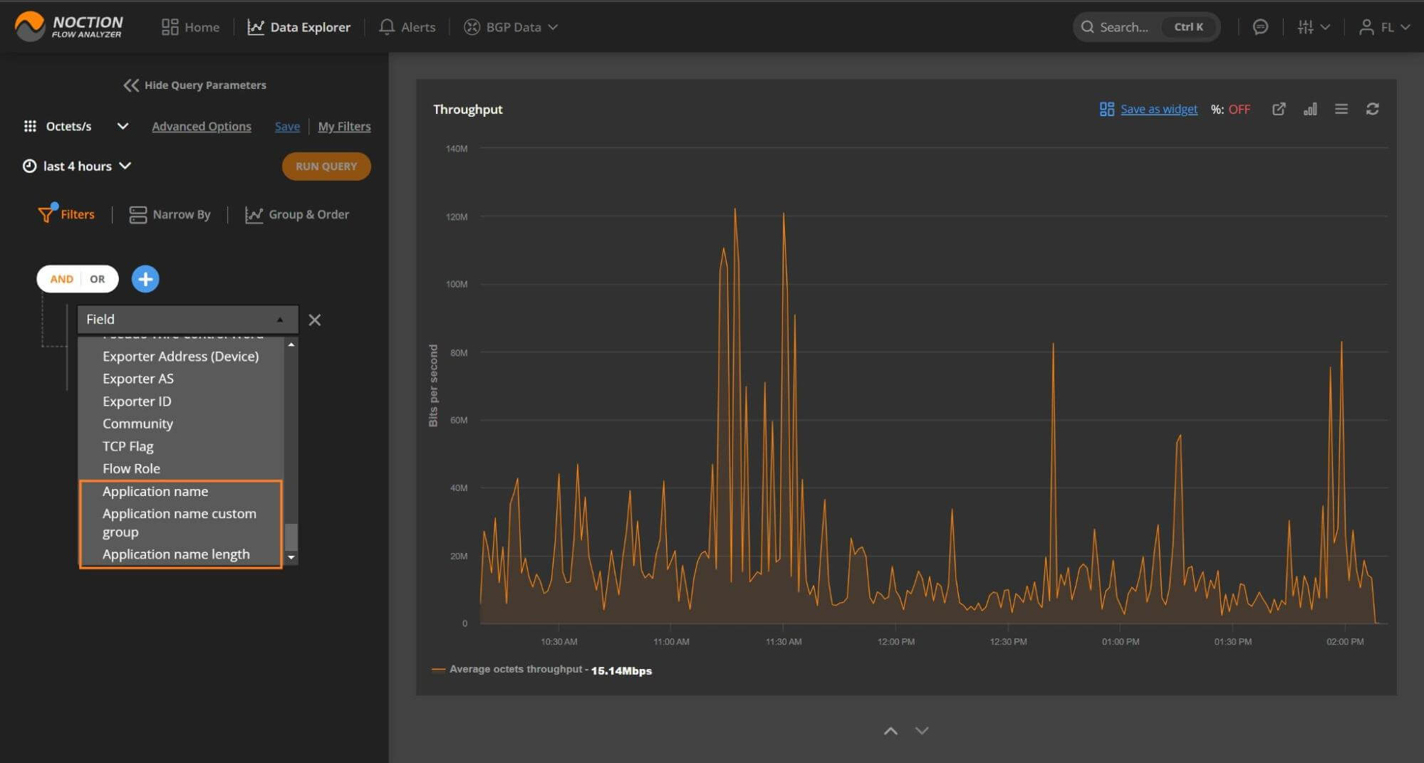1424x763 pixels.
Task: Select the Group & Order tab
Action: pos(297,214)
